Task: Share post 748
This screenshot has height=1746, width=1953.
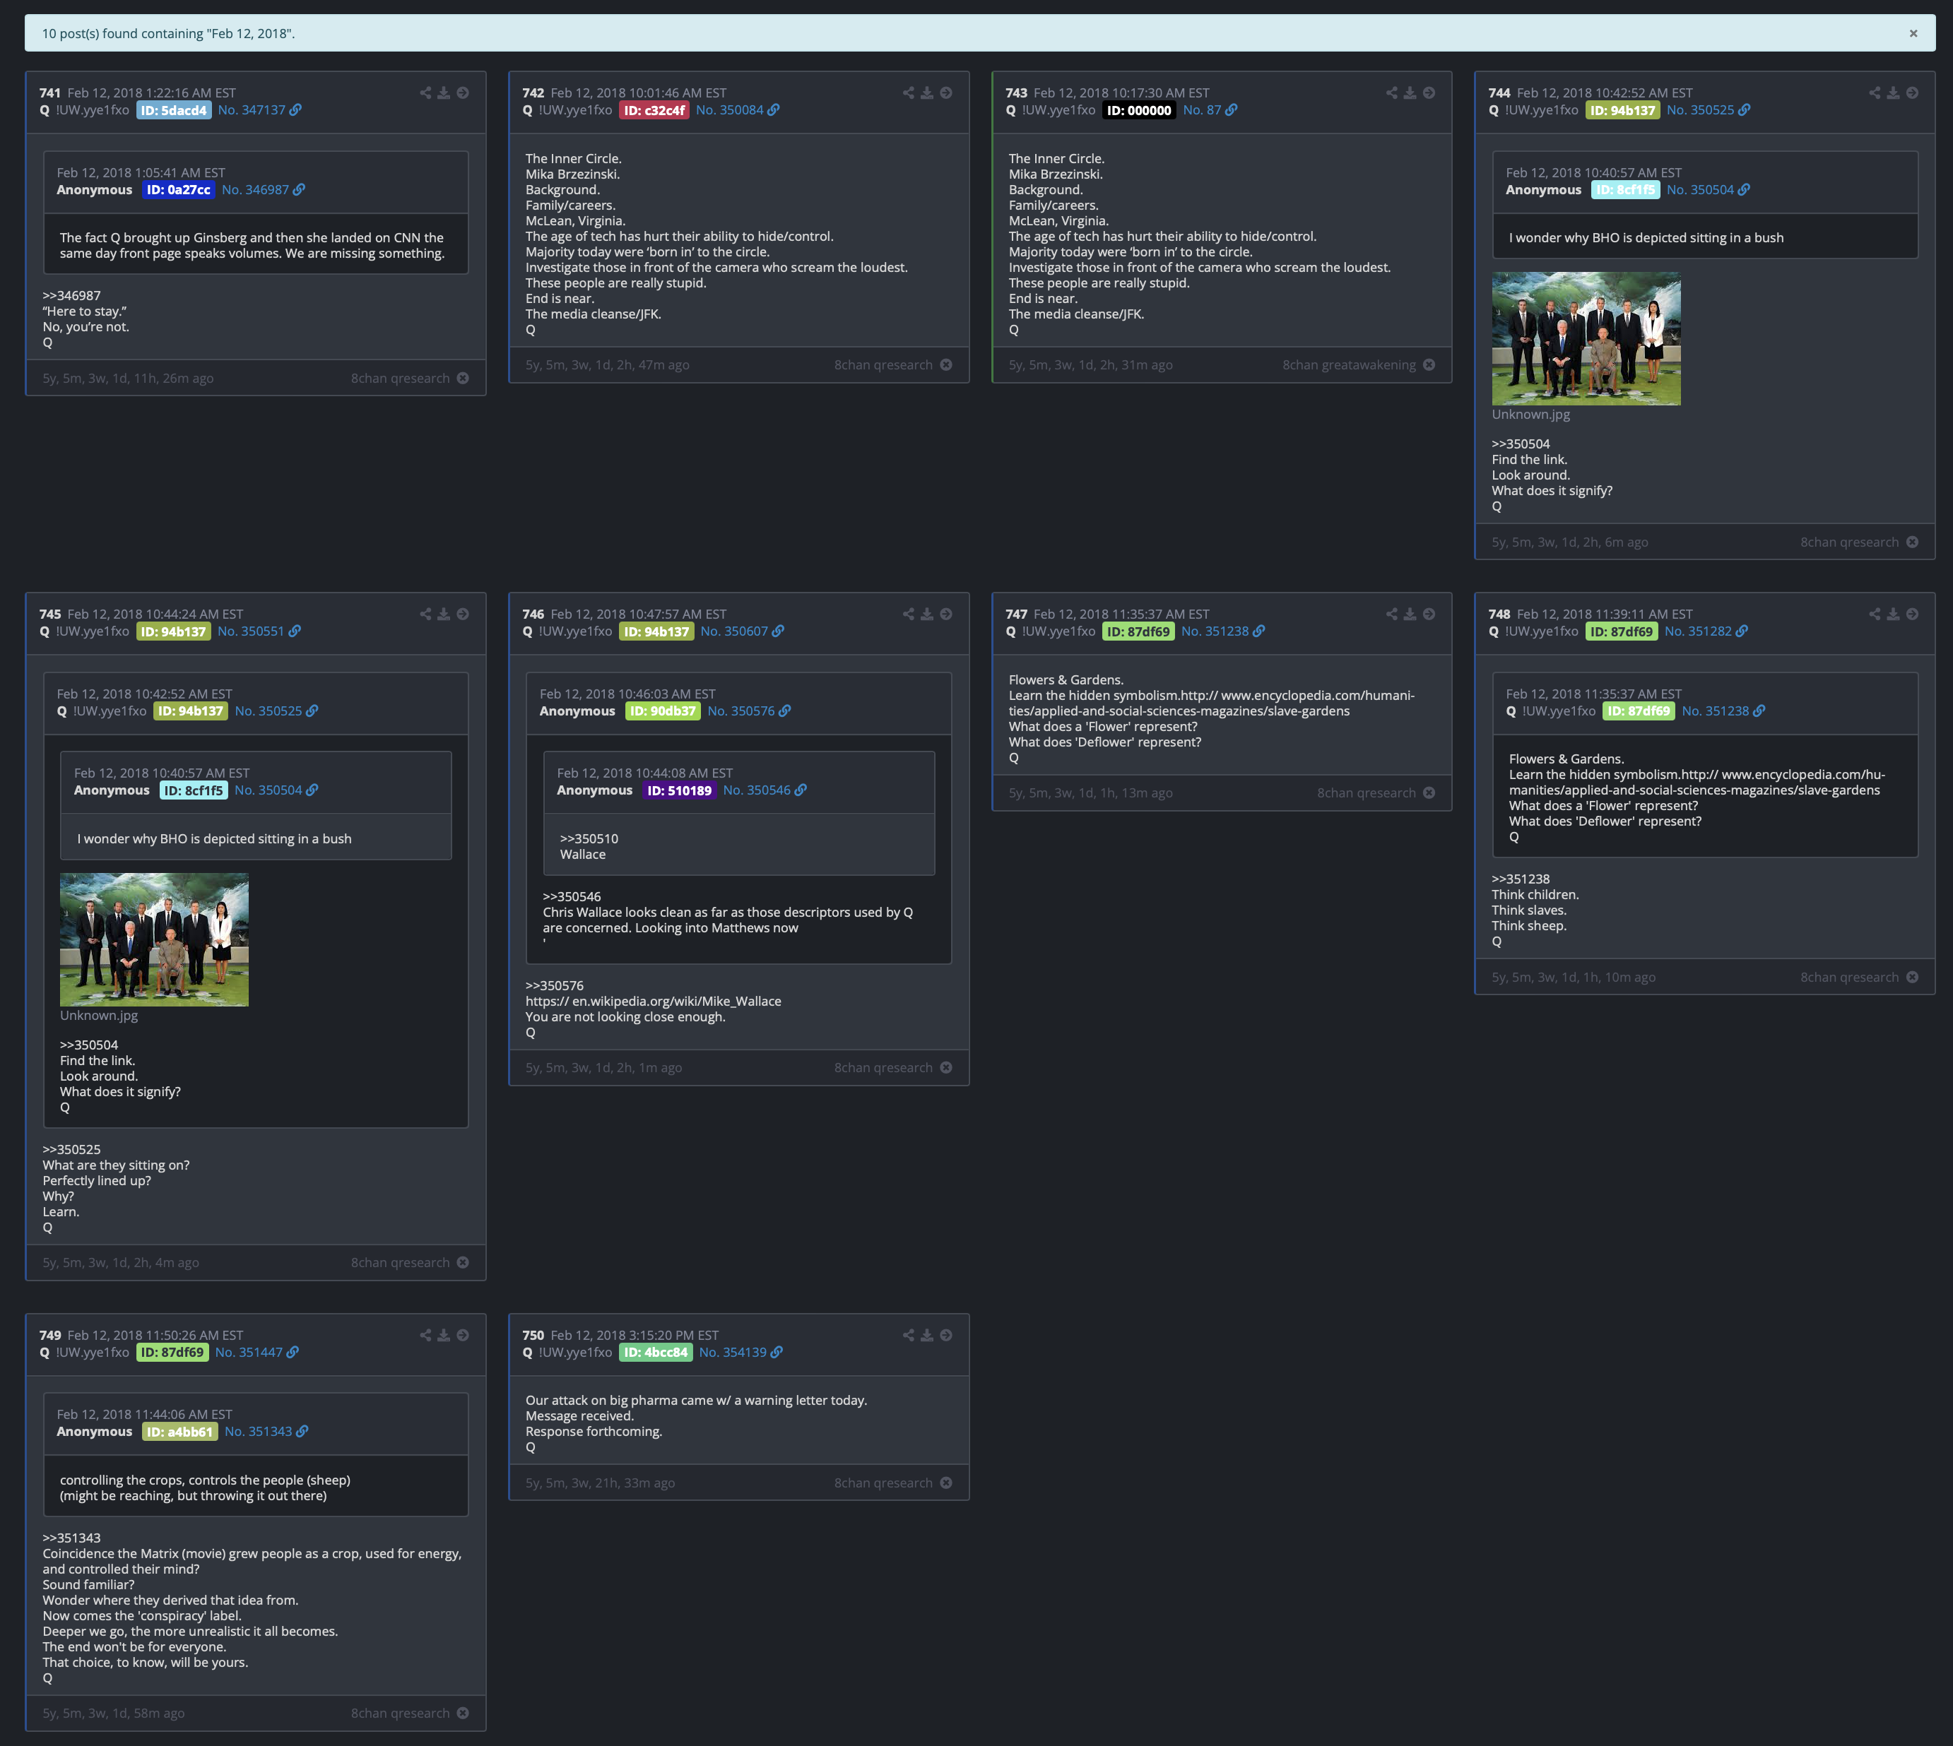Action: pyautogui.click(x=1875, y=614)
